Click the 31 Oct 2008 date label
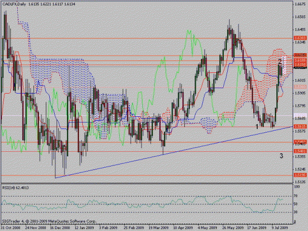Viewport: 308px width, 231px height. [10, 228]
